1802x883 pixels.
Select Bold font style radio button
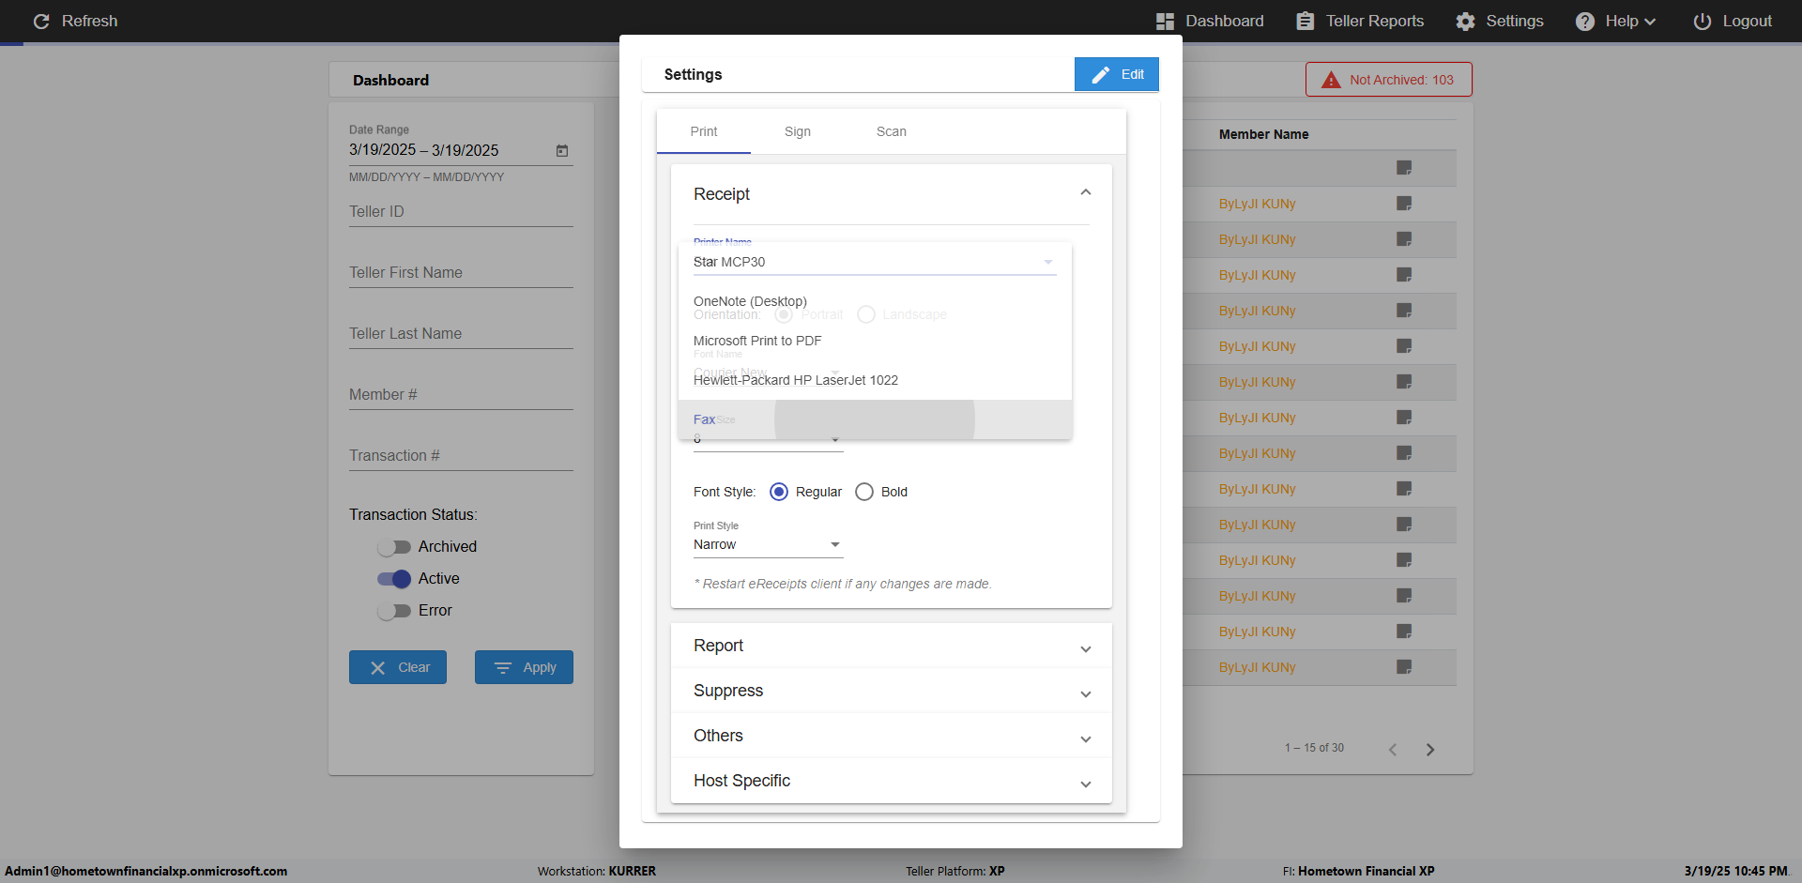[x=864, y=492]
